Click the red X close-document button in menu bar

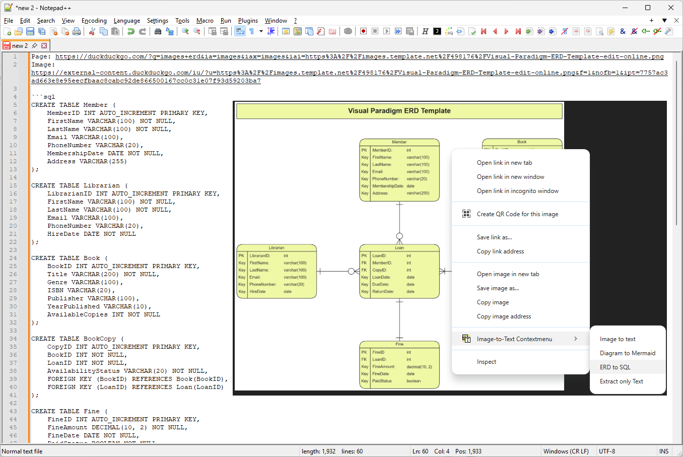[x=676, y=21]
